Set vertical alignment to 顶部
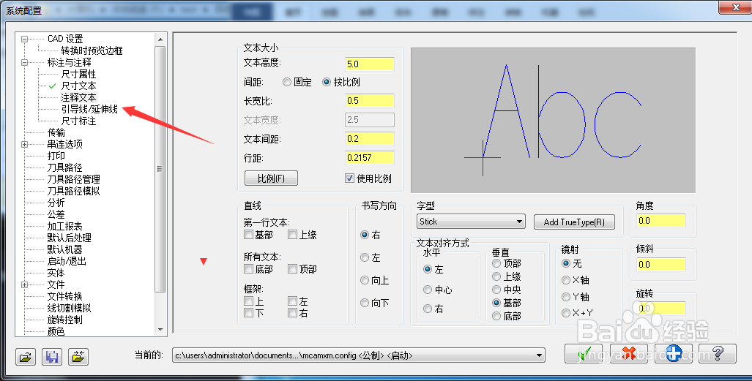Viewport: 752px width, 381px height. pos(496,263)
